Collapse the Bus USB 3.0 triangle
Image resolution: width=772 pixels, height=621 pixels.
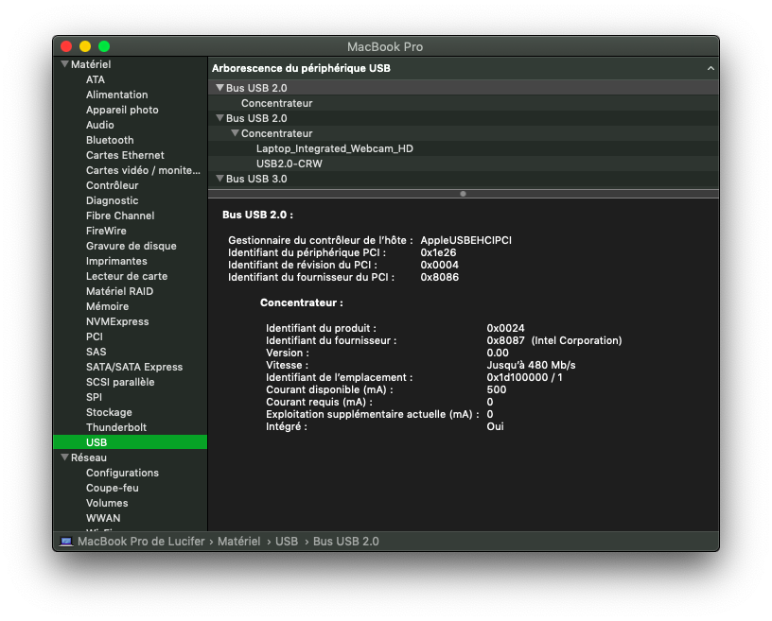coord(219,179)
